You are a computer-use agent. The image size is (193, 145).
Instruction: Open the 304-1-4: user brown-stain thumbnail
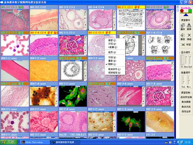click(44, 96)
